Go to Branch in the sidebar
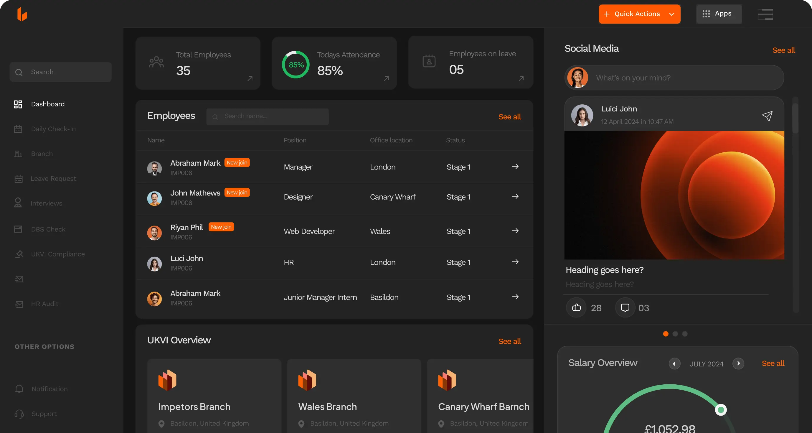This screenshot has width=812, height=433. tap(33, 154)
